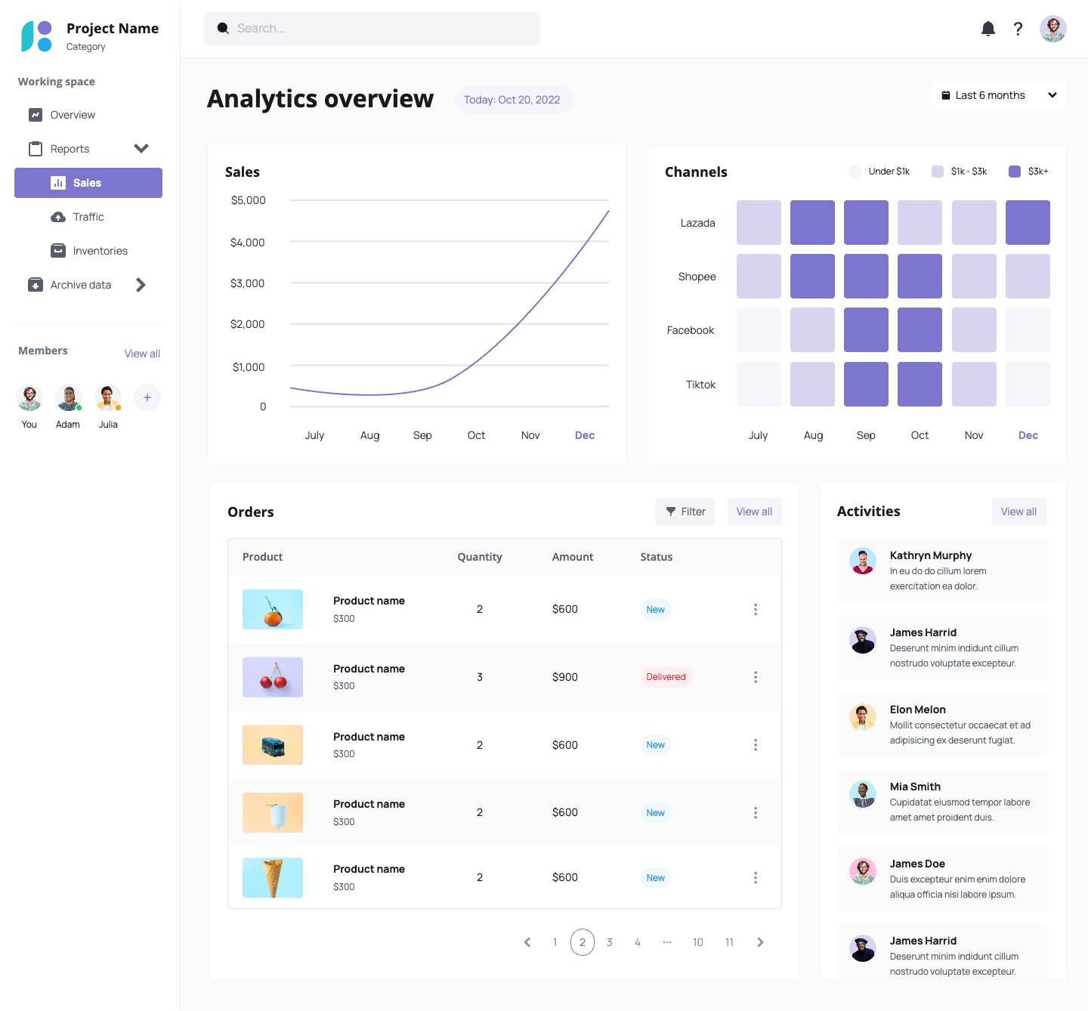The width and height of the screenshot is (1088, 1011).
Task: Click the $3k+ legend color swatch
Action: (x=1015, y=172)
